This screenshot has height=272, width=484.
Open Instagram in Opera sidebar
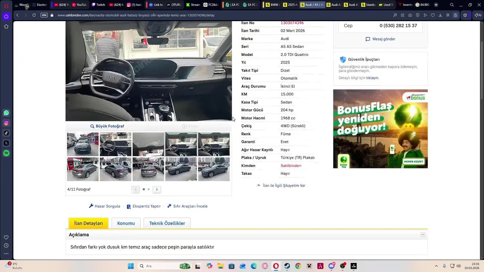pyautogui.click(x=6, y=123)
